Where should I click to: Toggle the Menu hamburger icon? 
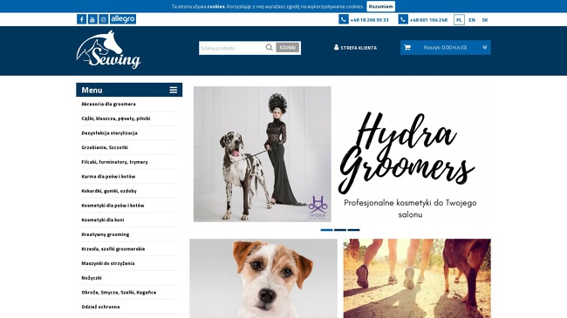[x=174, y=90]
